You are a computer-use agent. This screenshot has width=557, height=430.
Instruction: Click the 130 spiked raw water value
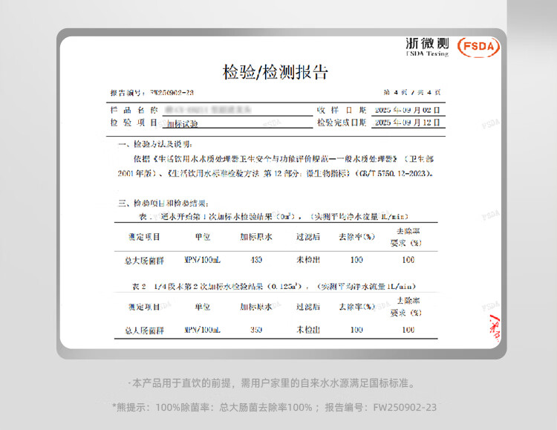257,260
